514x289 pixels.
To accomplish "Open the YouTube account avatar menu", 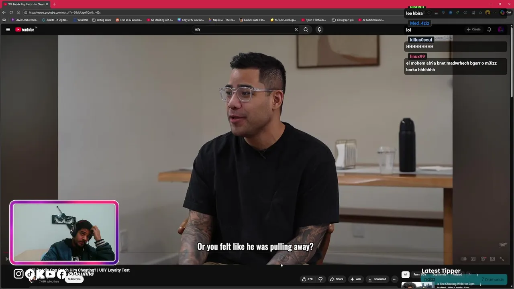I will coord(500,29).
